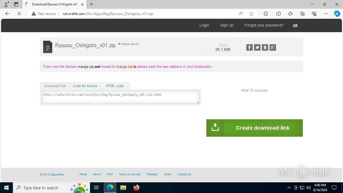The image size is (343, 193).
Task: Click Wait 15 seconds countdown text
Action: point(254,90)
